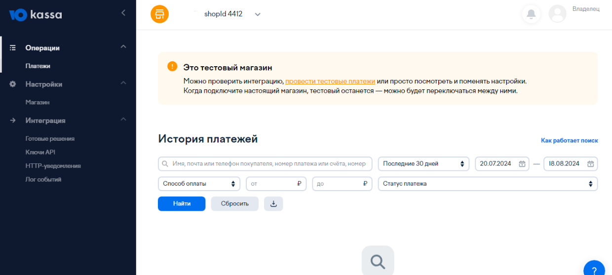Click the 'История платежей' heading
The width and height of the screenshot is (612, 275).
(208, 139)
